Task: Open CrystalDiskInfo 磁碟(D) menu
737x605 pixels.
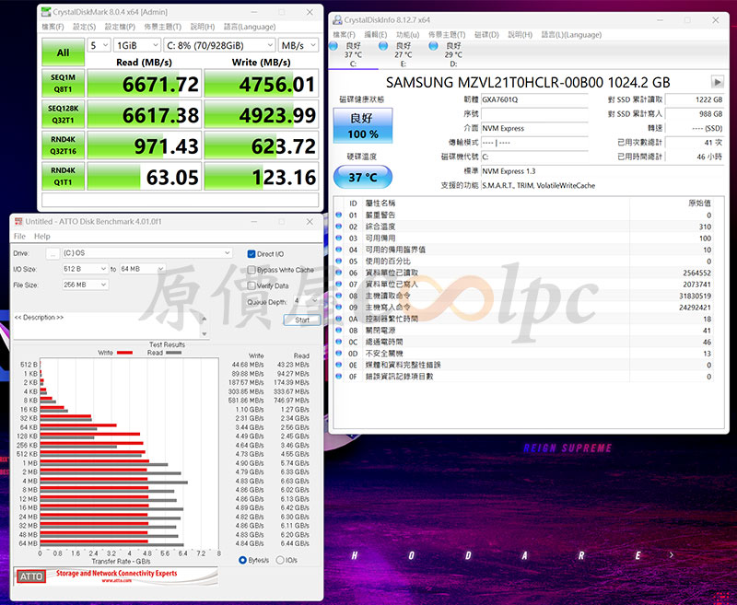Action: (x=486, y=35)
